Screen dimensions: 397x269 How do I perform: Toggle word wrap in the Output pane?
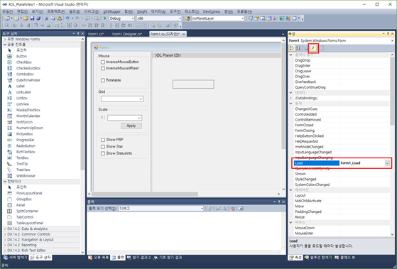[x=241, y=208]
